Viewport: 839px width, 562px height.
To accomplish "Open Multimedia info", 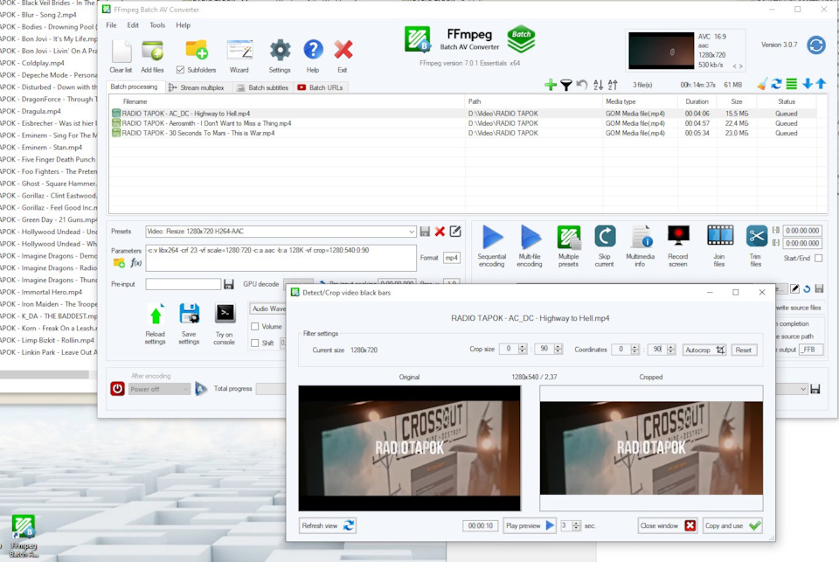I will click(x=641, y=238).
